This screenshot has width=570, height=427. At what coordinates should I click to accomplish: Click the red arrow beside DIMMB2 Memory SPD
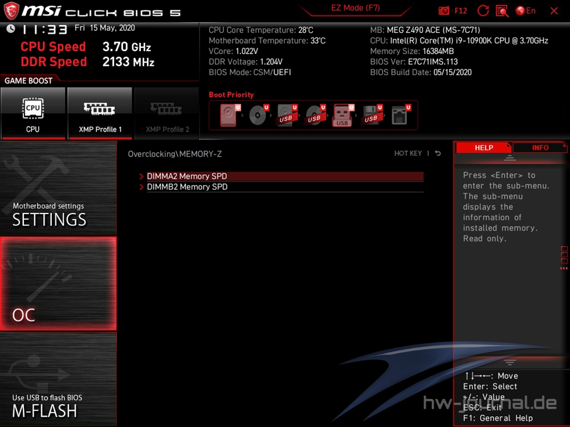tap(141, 187)
